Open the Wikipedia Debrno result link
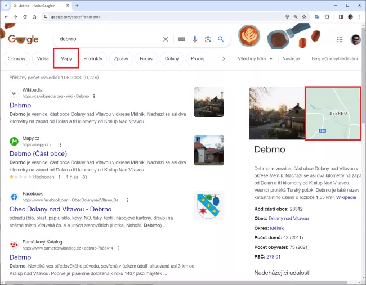Screen dimensions: 366x285 (20, 105)
